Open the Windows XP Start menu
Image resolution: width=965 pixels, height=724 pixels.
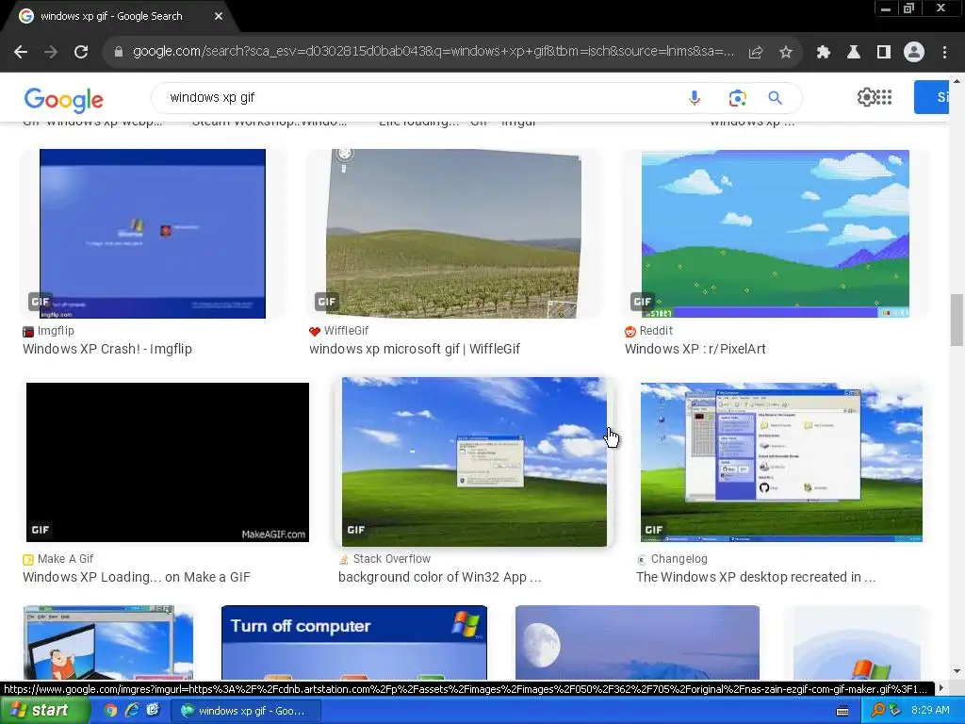click(43, 711)
